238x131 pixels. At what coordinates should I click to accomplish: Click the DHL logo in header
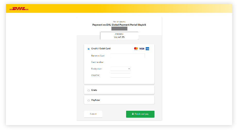click(19, 9)
